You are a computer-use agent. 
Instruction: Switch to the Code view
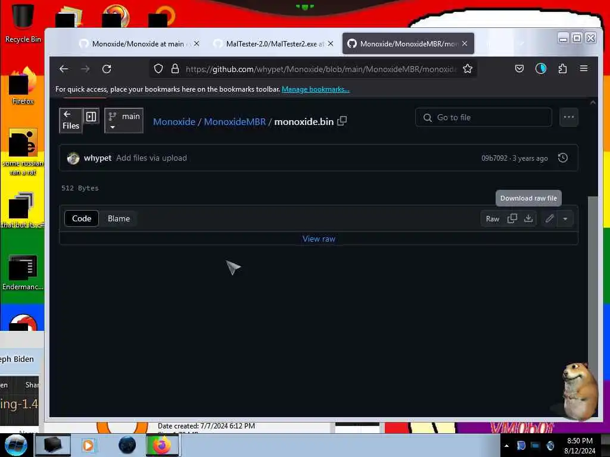coord(81,219)
